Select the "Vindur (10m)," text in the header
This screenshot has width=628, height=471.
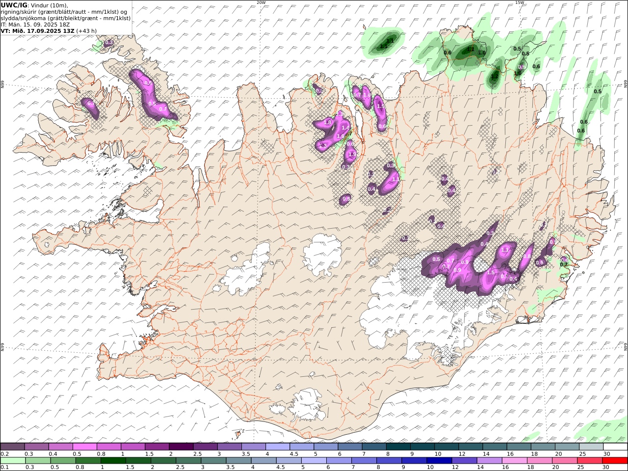click(x=50, y=5)
